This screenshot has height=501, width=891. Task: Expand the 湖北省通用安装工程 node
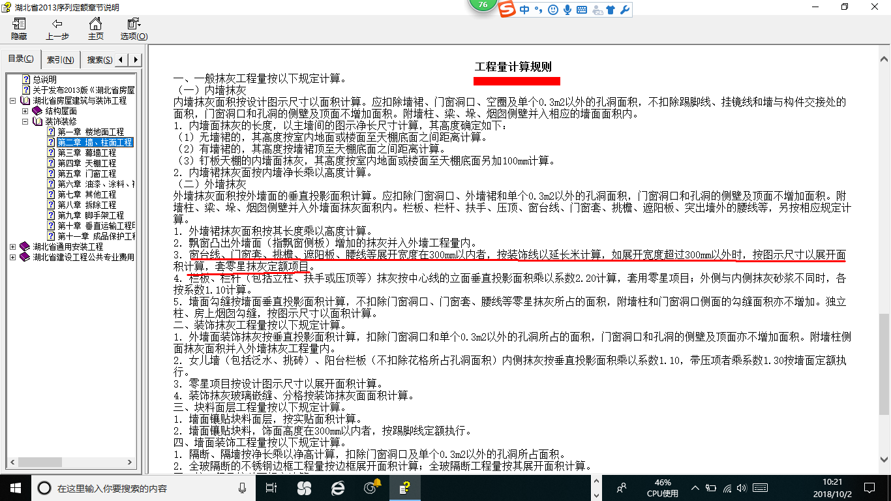click(14, 247)
